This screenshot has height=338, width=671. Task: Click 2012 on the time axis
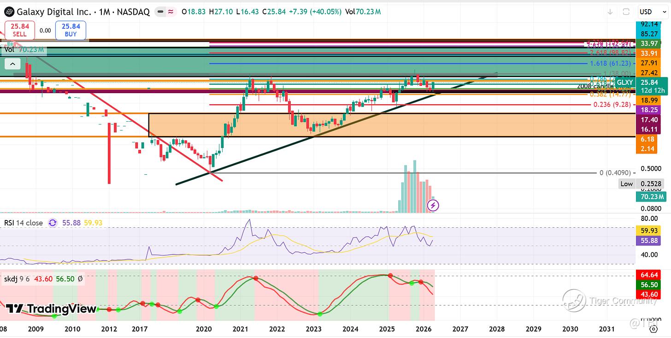coord(109,329)
